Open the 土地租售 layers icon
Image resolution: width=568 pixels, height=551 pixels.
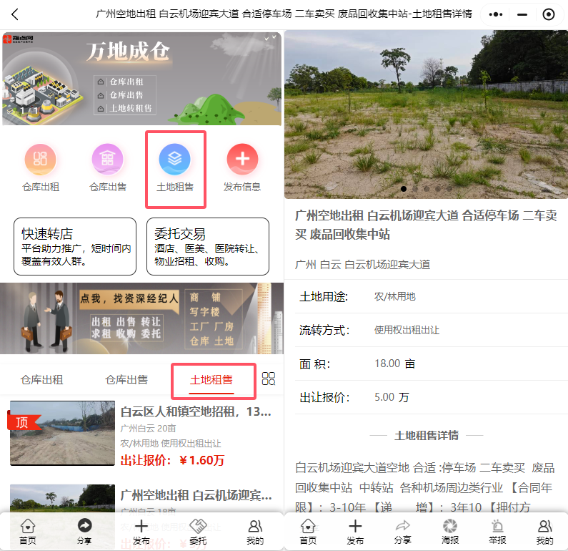pos(174,160)
